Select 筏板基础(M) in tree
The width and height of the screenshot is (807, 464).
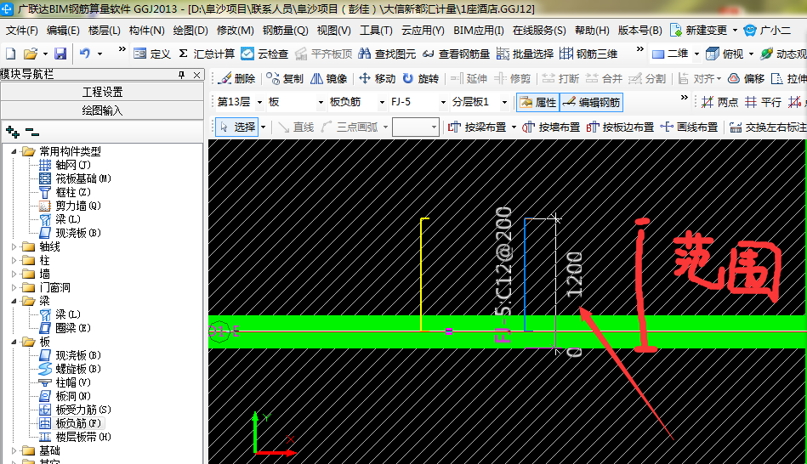(83, 178)
